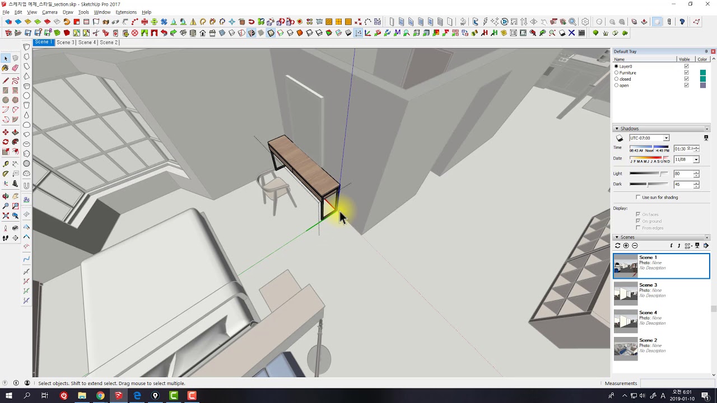Choose the Rotate tool

tap(6, 142)
